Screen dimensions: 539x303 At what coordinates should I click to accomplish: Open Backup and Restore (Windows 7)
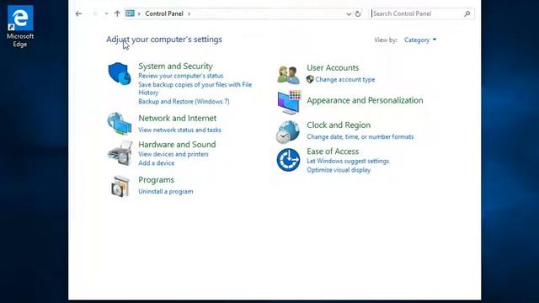(x=184, y=101)
